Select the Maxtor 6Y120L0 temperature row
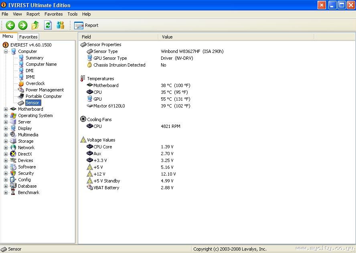Image resolution: width=356 pixels, height=253 pixels. pyautogui.click(x=109, y=106)
